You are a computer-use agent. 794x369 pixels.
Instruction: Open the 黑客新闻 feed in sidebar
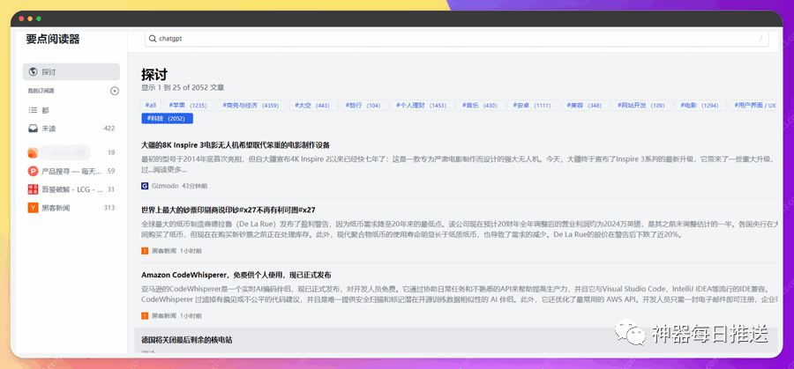(71, 207)
